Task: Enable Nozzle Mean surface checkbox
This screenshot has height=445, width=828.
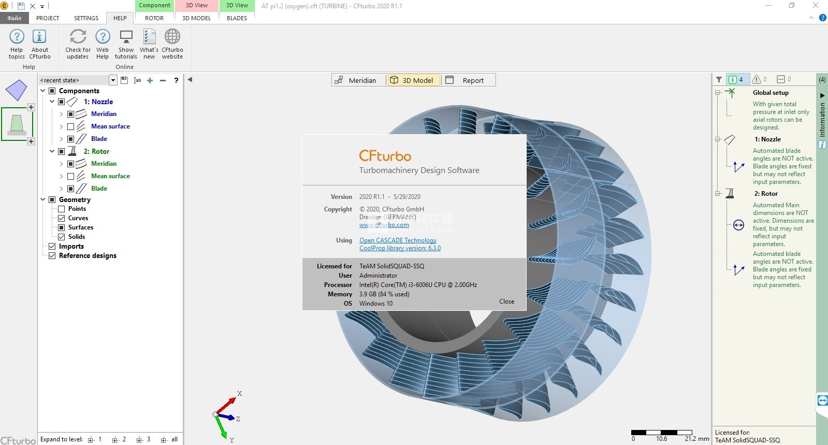Action: click(71, 126)
